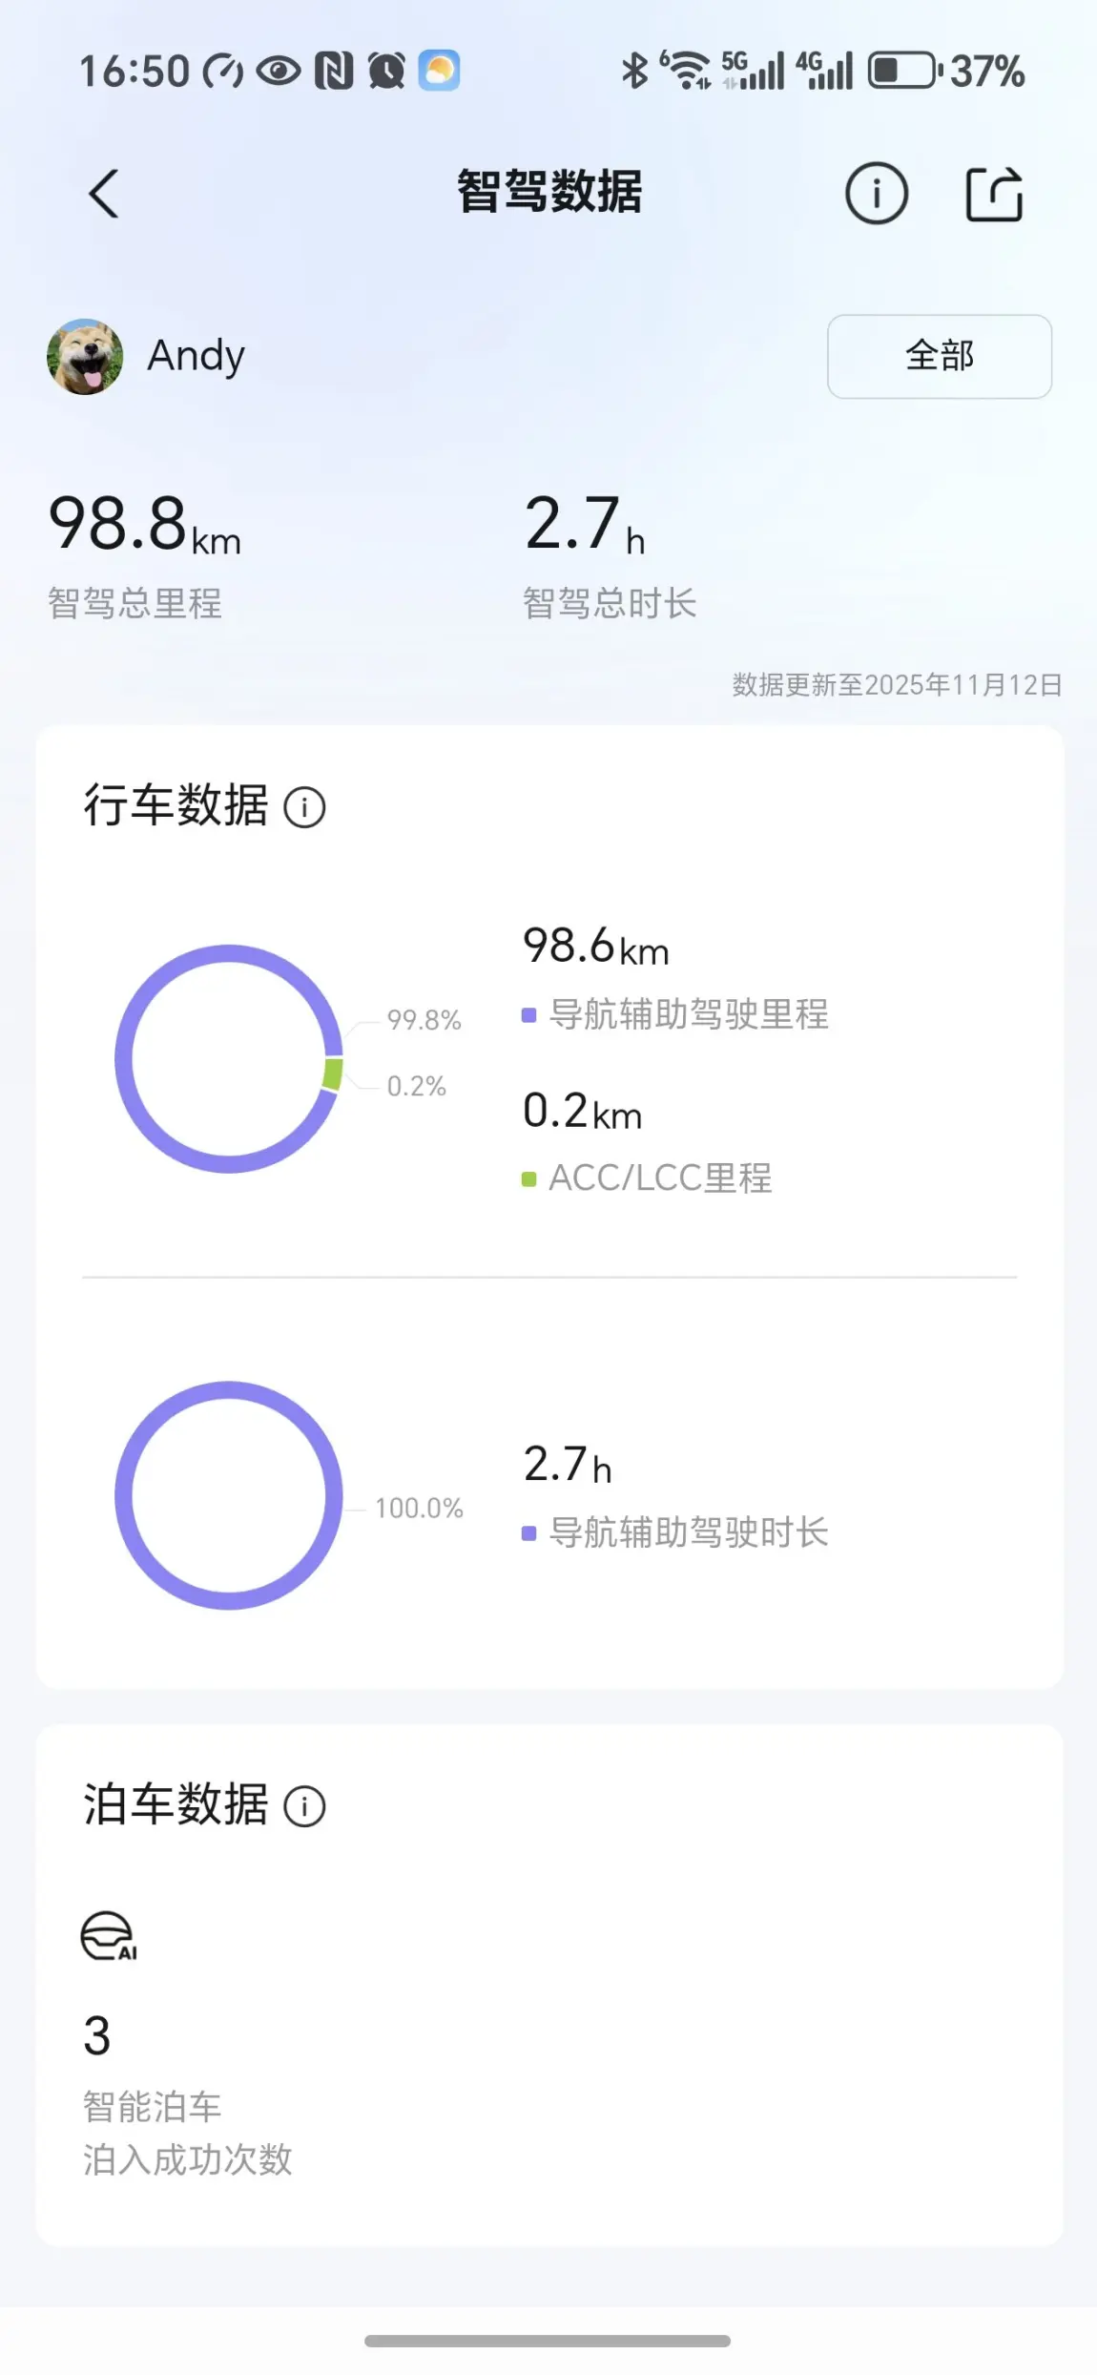Image resolution: width=1097 pixels, height=2375 pixels.
Task: Open the 全部 time range filter
Action: [939, 356]
